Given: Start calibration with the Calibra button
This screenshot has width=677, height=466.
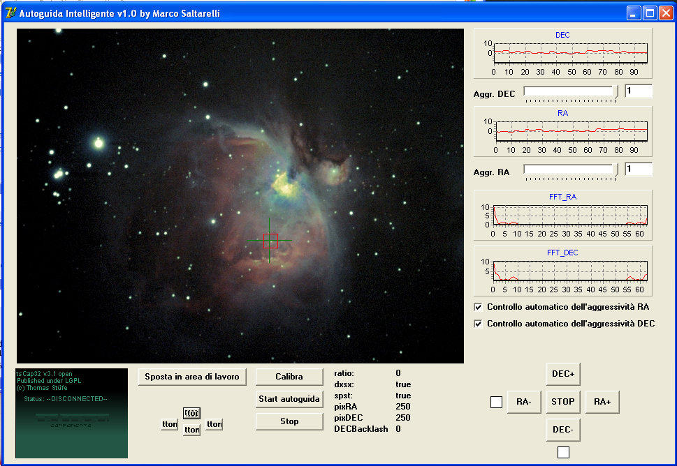Looking at the screenshot, I should (x=289, y=377).
